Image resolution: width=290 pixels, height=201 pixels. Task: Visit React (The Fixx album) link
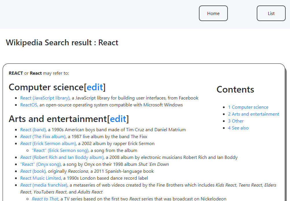(x=43, y=137)
